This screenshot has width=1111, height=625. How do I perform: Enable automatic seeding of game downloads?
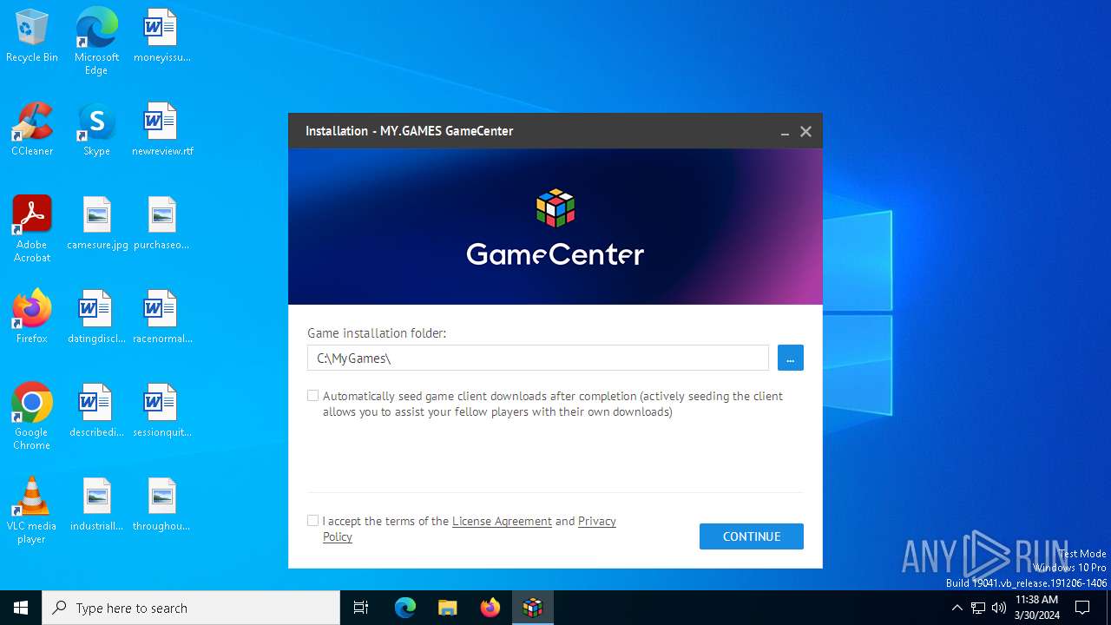coord(313,396)
